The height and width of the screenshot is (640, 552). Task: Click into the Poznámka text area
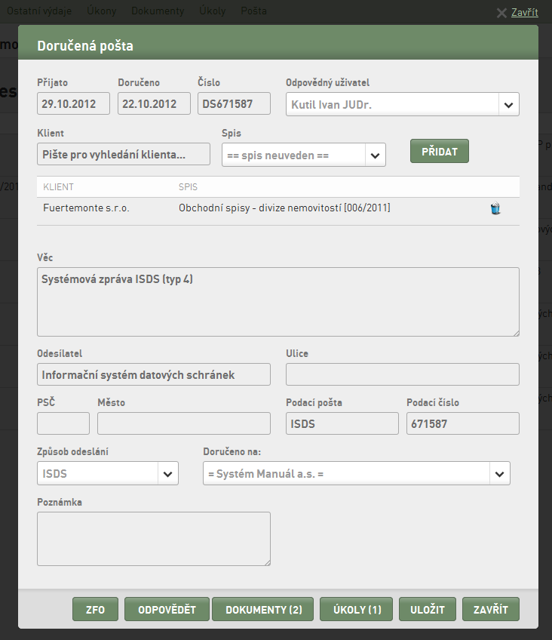pos(154,539)
